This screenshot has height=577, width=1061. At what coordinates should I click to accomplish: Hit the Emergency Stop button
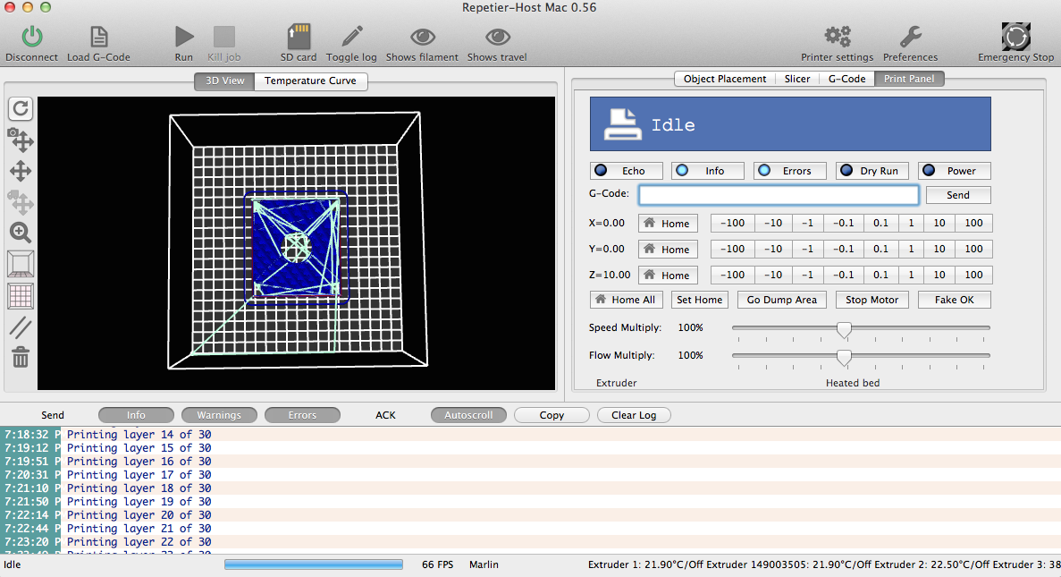1015,37
